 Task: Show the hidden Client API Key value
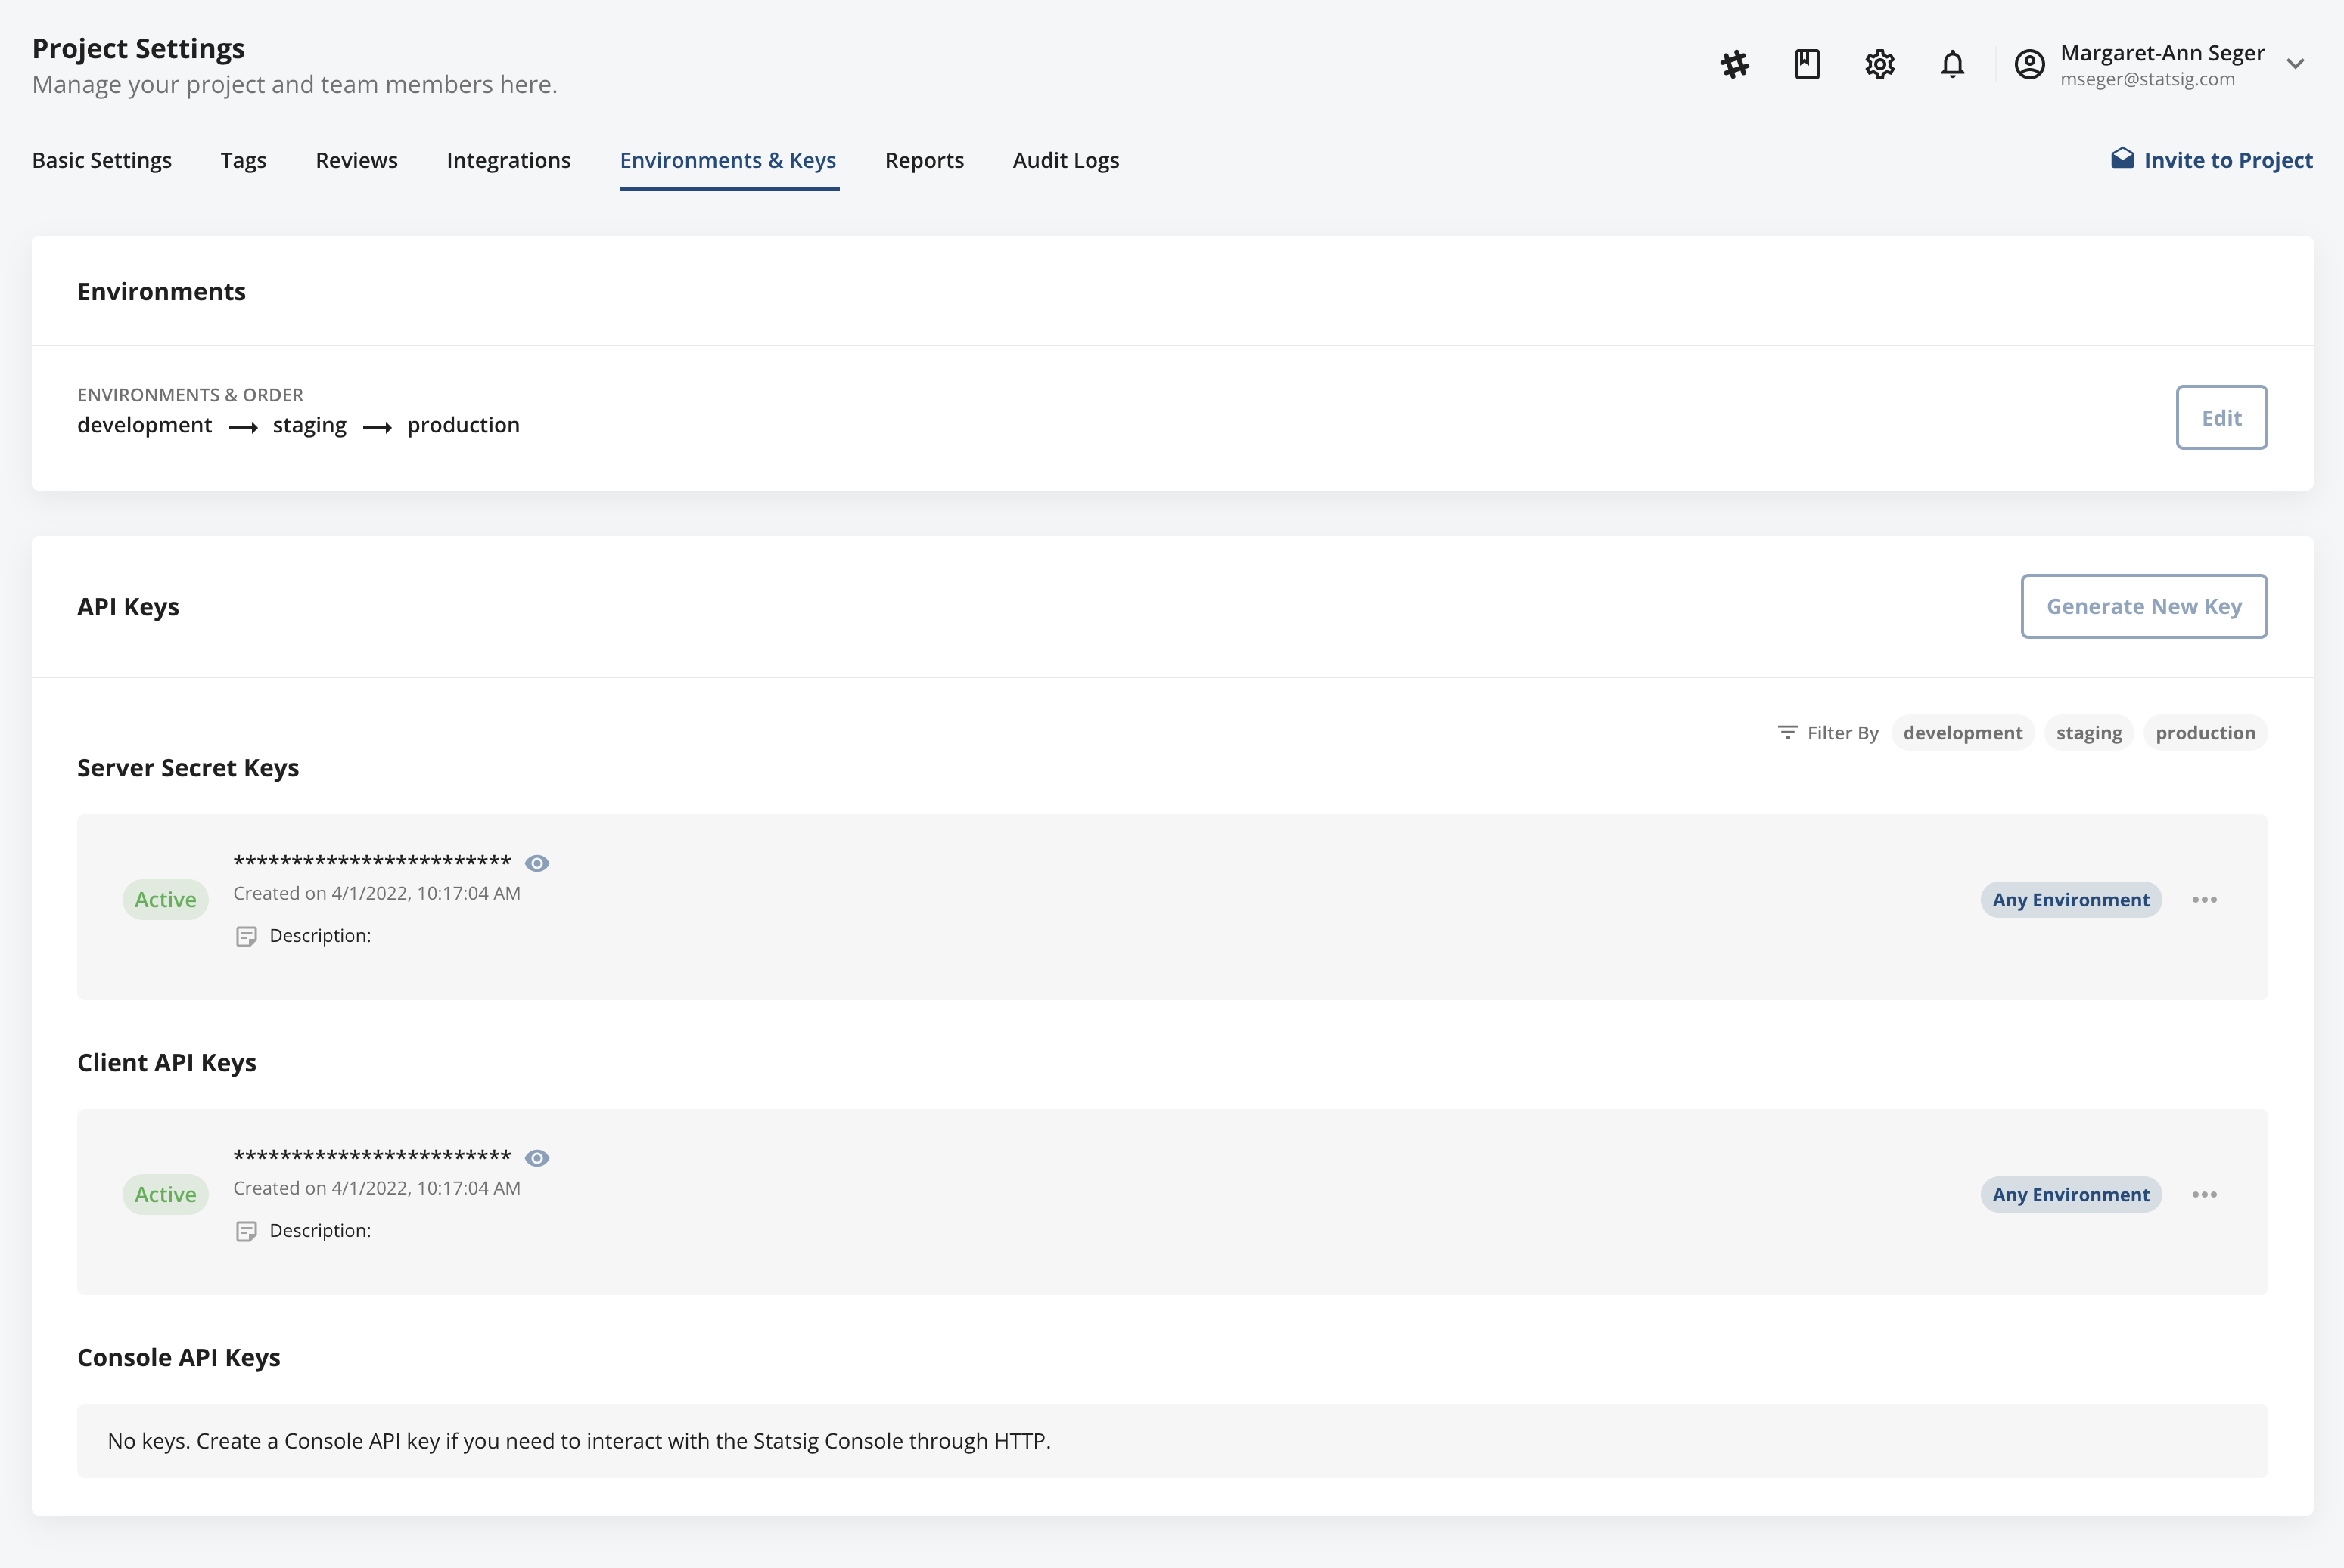pos(537,1157)
